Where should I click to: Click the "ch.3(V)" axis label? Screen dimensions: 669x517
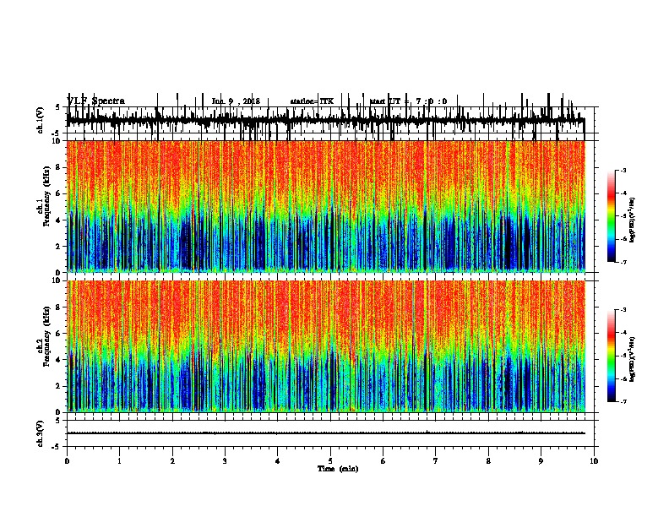(x=41, y=434)
